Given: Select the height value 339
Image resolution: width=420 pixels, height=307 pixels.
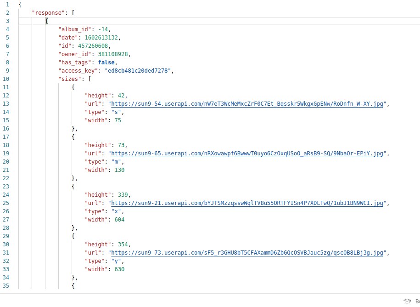Looking at the screenshot, I should coord(123,195).
